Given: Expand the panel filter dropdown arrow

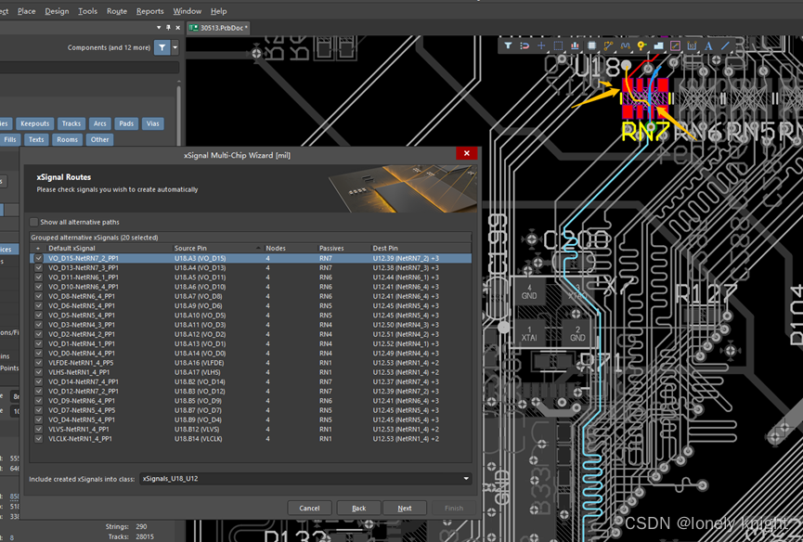Looking at the screenshot, I should (x=174, y=47).
